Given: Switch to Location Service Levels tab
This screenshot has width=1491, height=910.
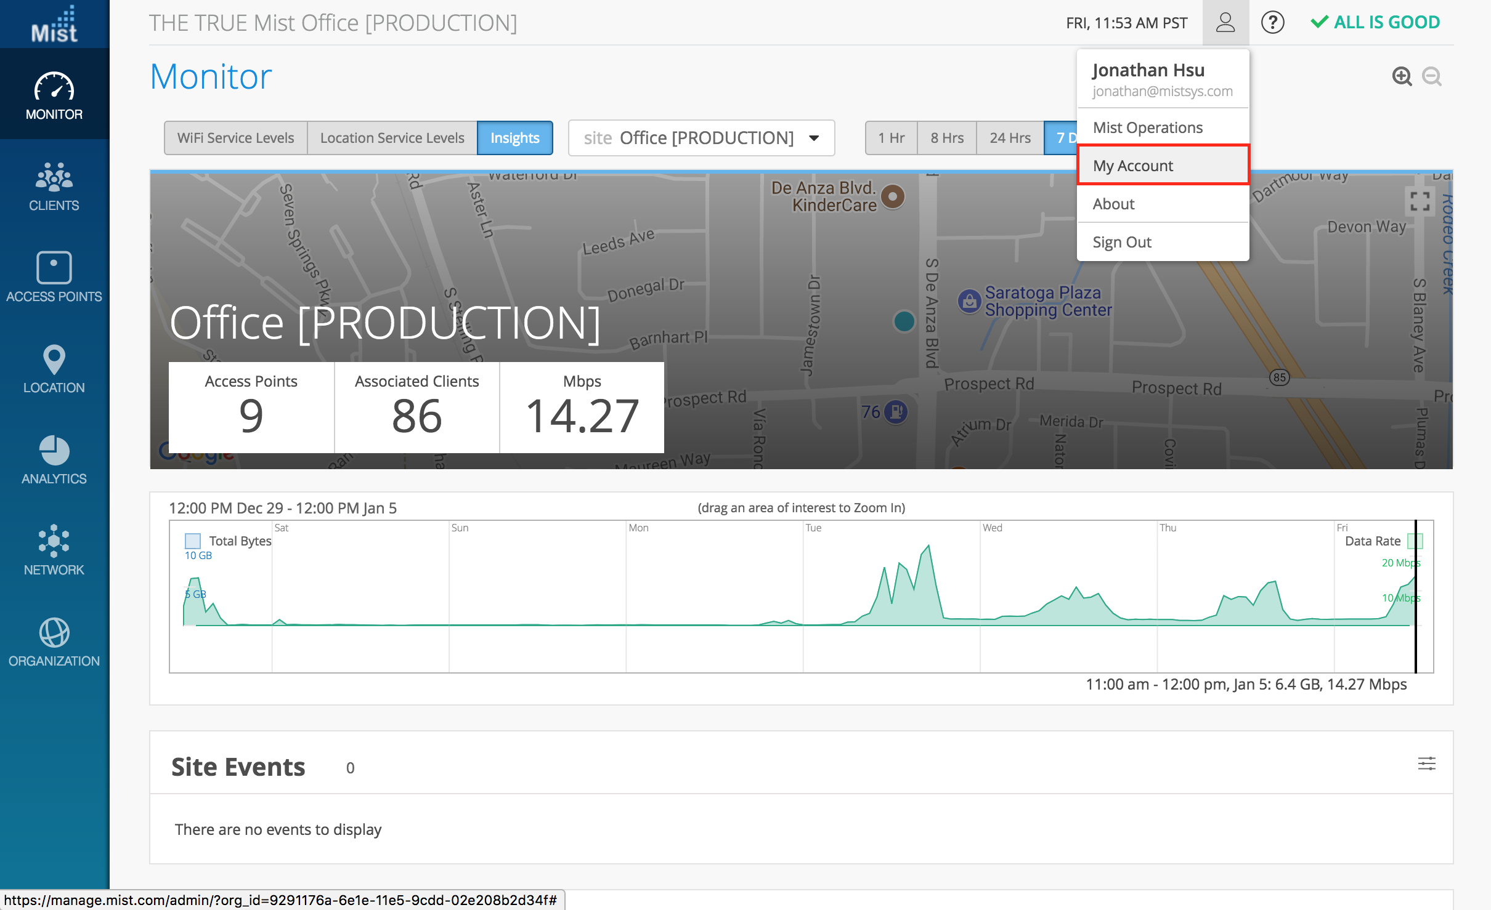Looking at the screenshot, I should coord(392,138).
